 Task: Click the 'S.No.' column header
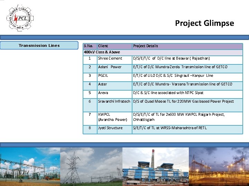point(90,46)
